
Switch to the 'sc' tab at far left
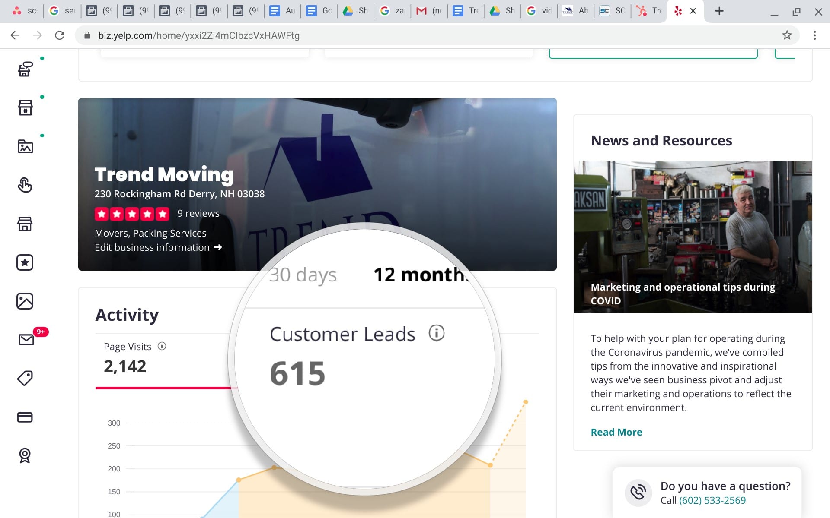25,11
